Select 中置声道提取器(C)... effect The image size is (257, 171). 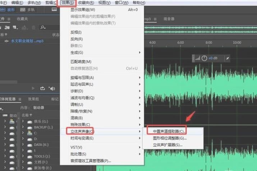pos(173,131)
